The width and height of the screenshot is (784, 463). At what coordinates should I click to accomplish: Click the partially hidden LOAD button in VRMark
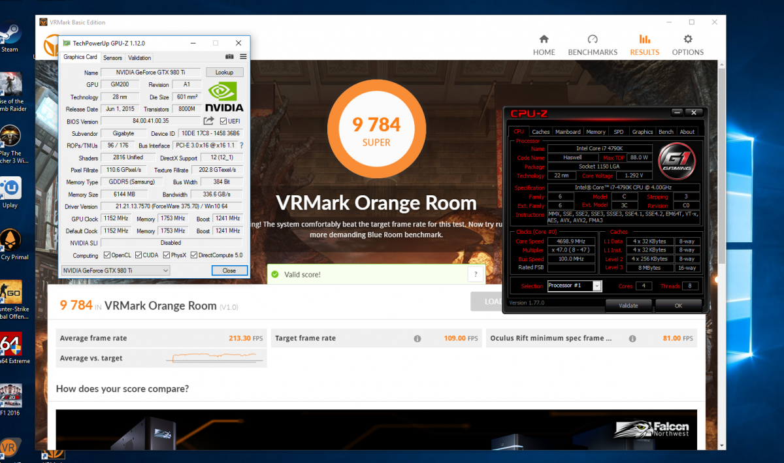tap(487, 302)
